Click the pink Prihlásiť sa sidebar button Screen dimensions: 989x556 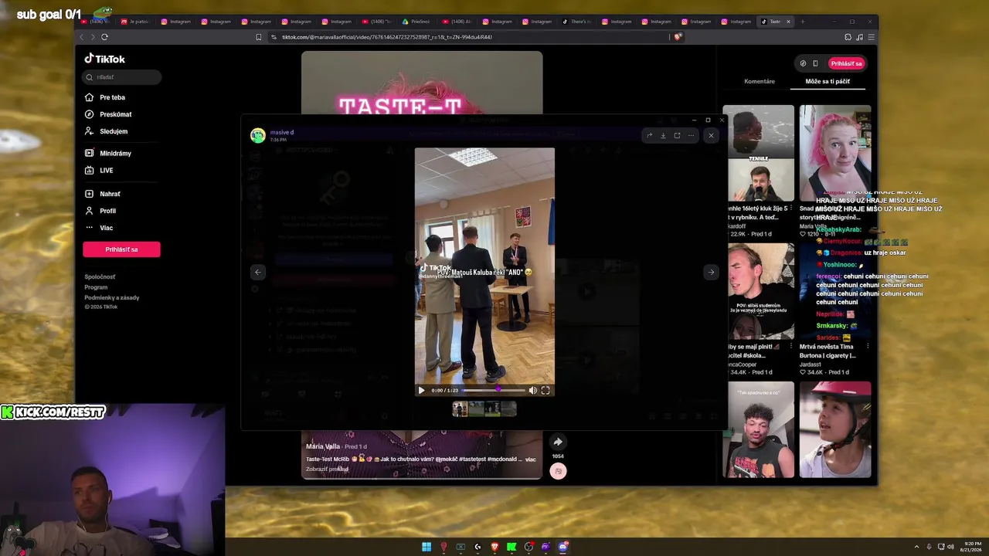pos(121,249)
